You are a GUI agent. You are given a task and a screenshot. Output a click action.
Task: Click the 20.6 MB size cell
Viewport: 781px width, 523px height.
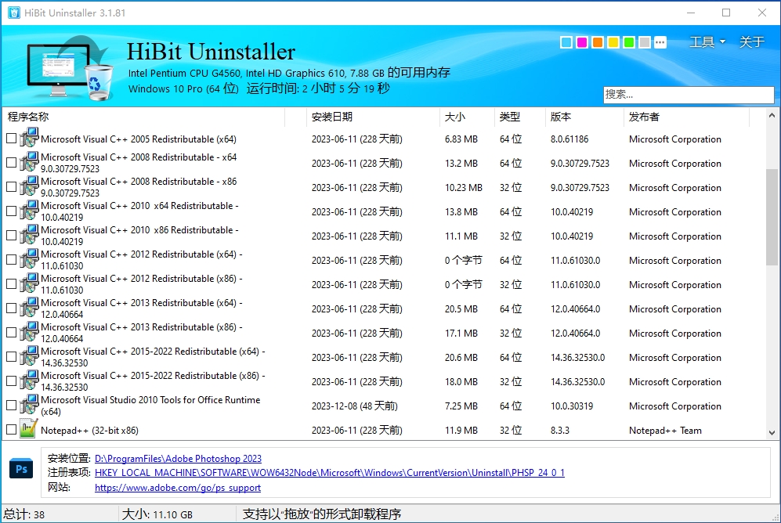461,358
